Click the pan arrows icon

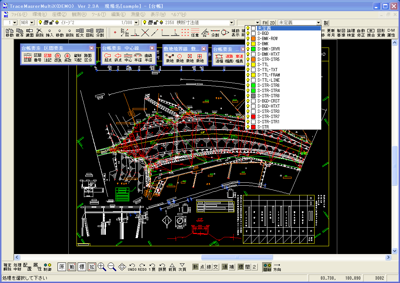tap(122, 267)
